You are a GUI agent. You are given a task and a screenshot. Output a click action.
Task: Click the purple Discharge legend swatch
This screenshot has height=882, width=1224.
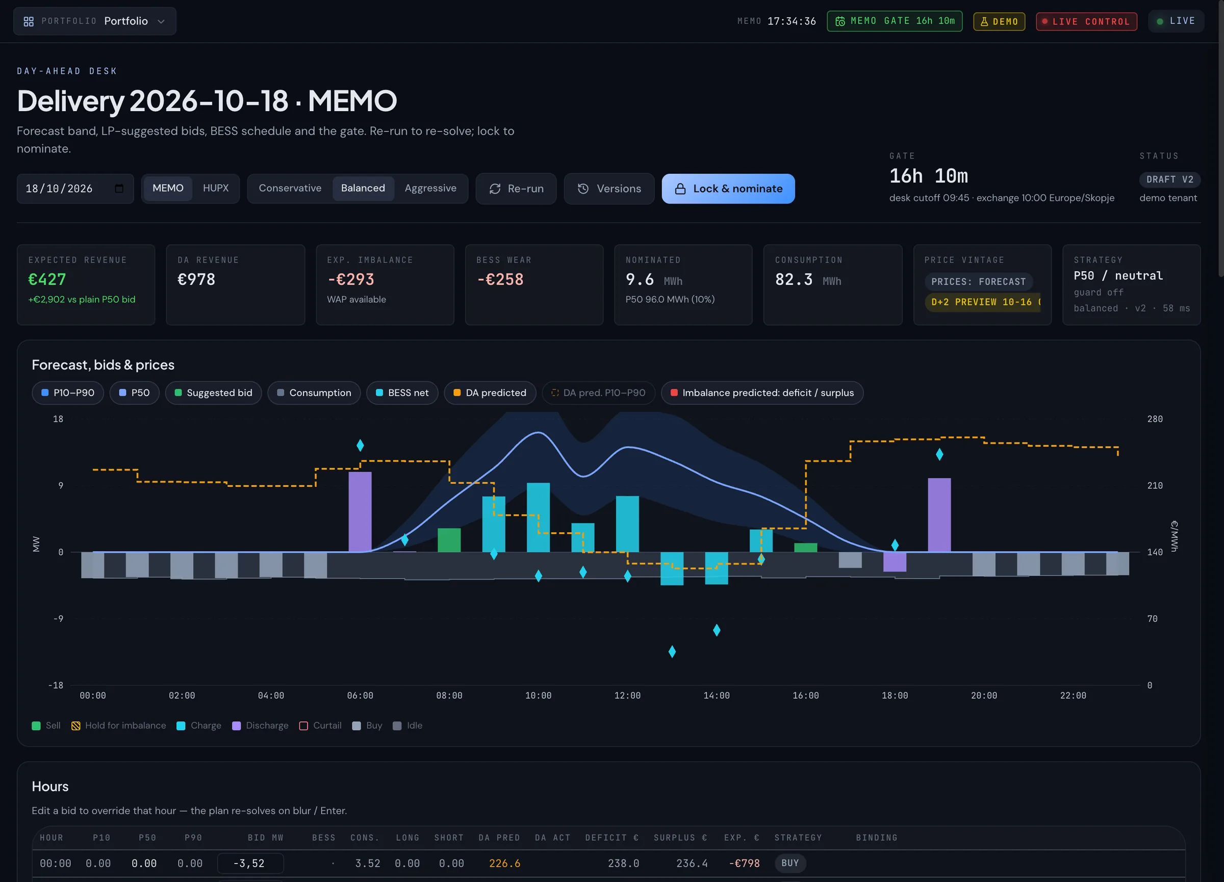click(x=236, y=726)
